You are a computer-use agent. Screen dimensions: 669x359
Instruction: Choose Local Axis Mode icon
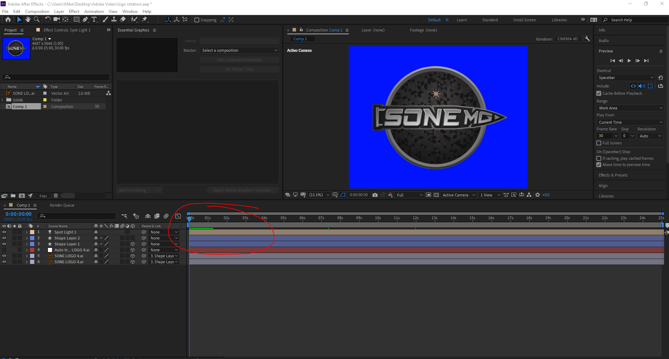pyautogui.click(x=168, y=20)
